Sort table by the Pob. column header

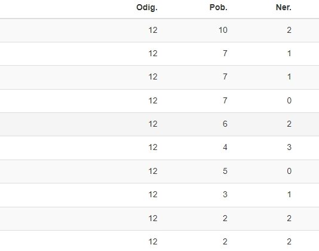(x=218, y=8)
